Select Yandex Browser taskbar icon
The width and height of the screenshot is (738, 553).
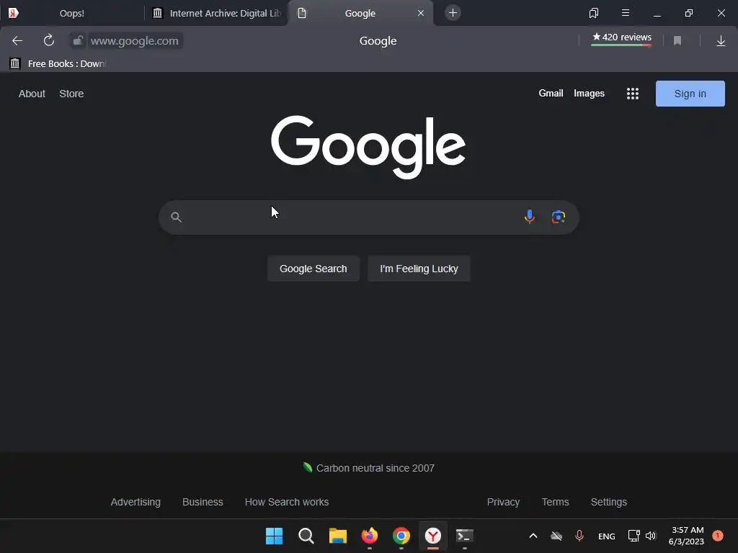click(433, 536)
